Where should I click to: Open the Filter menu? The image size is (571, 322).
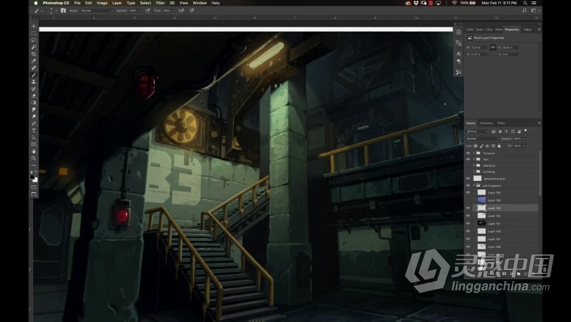[160, 3]
